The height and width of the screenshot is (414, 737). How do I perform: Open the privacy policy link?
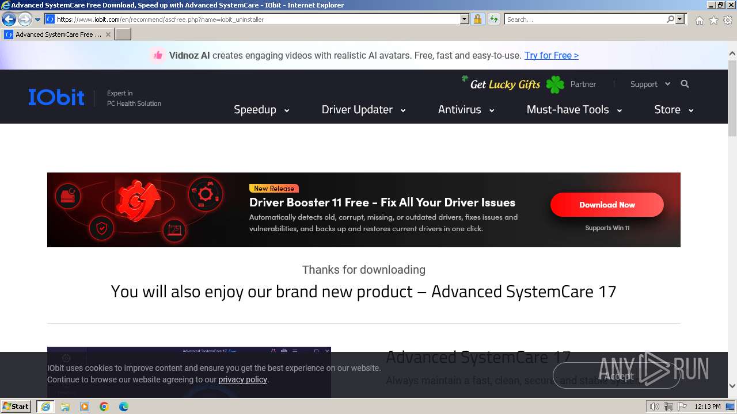(242, 379)
